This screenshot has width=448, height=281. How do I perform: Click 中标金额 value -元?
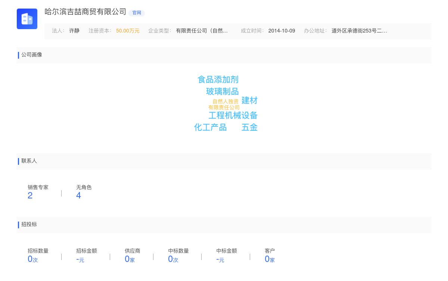(x=220, y=259)
